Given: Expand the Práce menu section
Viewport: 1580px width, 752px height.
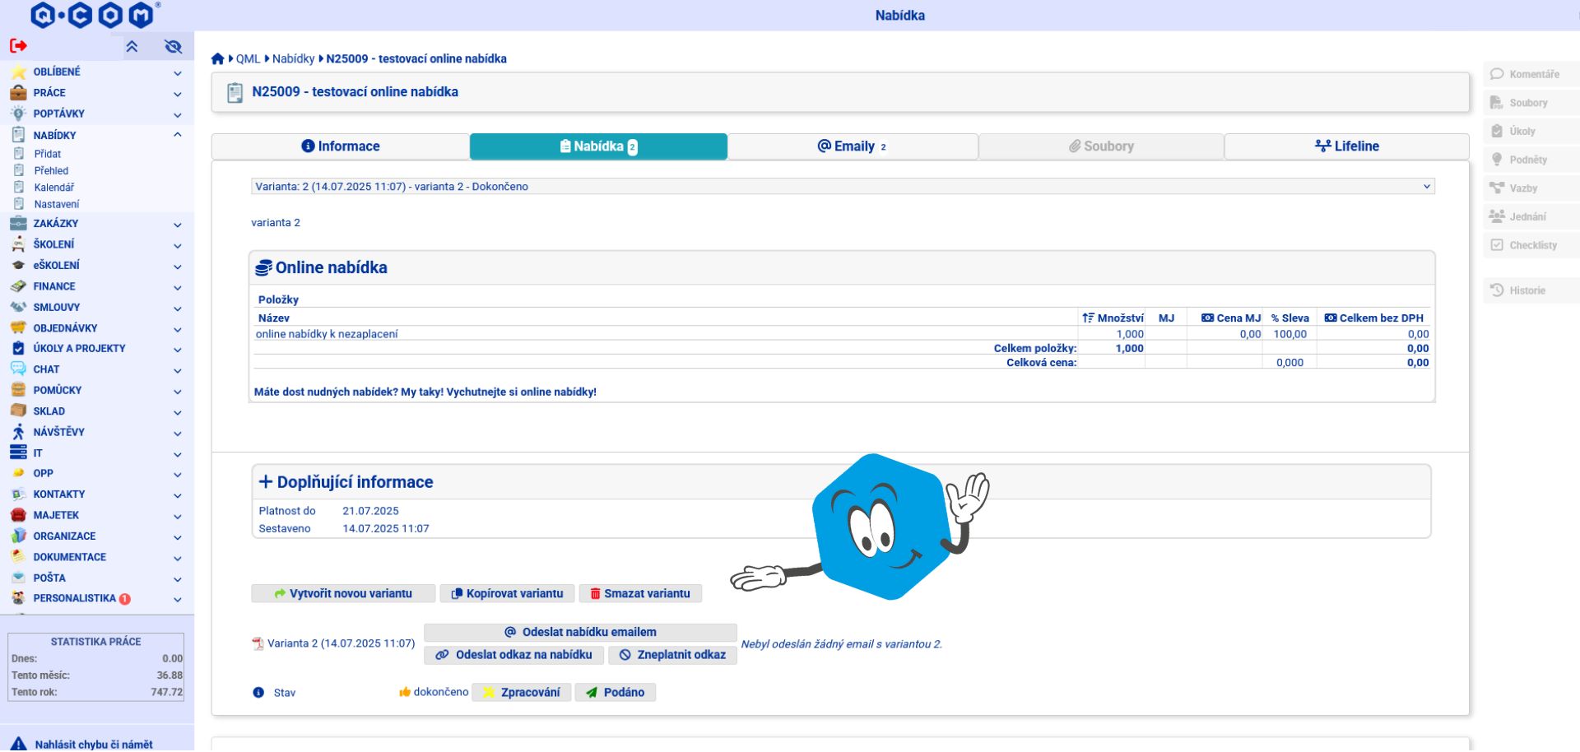Looking at the screenshot, I should pos(178,94).
